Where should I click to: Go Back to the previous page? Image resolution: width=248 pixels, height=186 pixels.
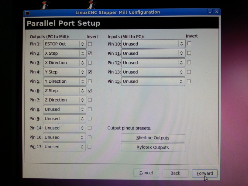[175, 173]
